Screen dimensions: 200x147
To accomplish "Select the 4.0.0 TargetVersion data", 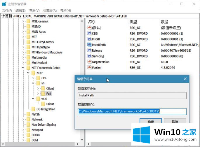I will tap(164, 62).
